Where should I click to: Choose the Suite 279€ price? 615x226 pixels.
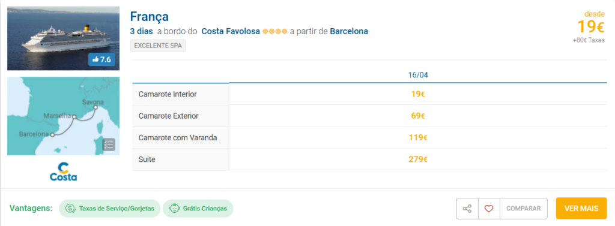(418, 159)
